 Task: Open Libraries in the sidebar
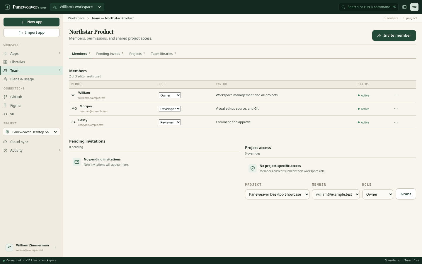click(x=32, y=62)
